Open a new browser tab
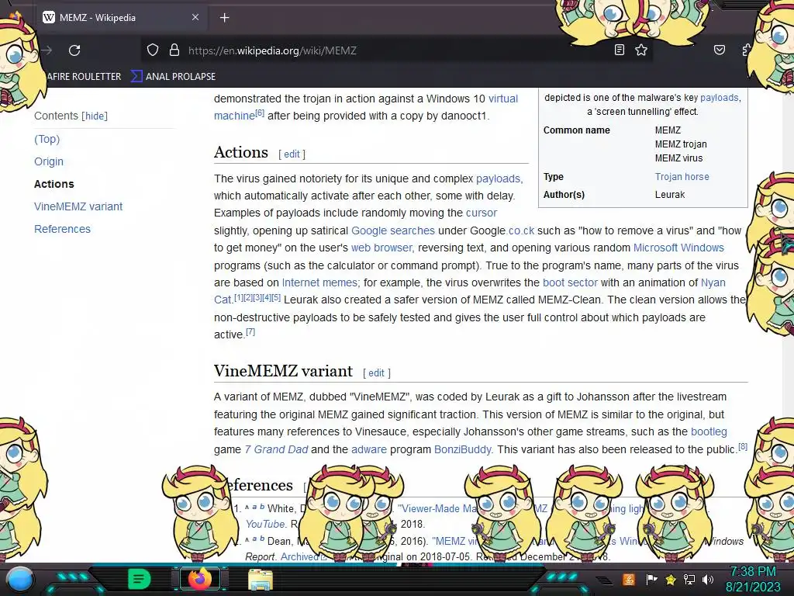Viewport: 794px width, 596px height. click(224, 18)
